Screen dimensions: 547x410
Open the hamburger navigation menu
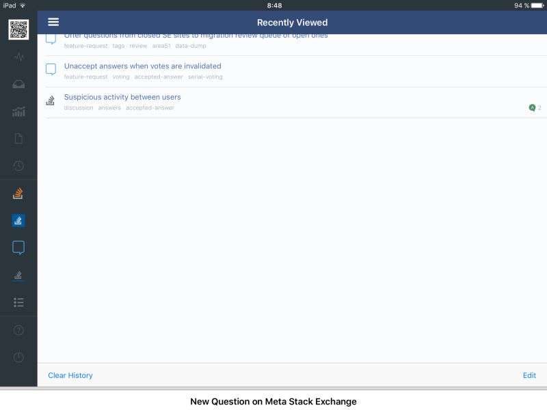click(x=53, y=21)
